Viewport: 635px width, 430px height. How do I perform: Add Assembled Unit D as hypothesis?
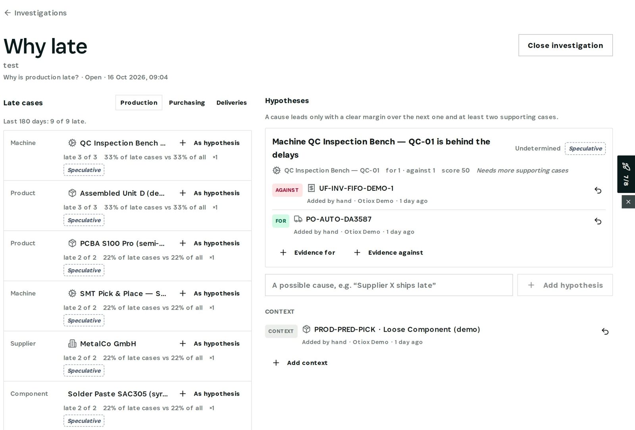point(210,193)
